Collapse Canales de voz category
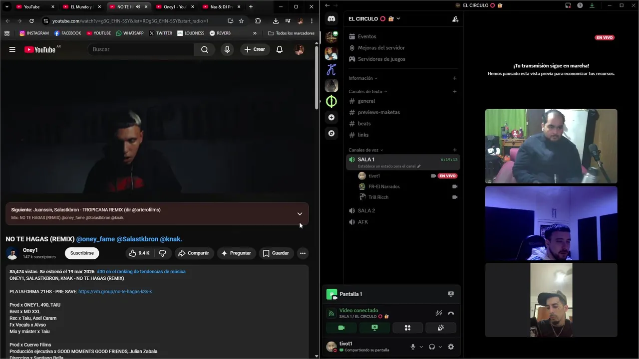This screenshot has width=639, height=359. pos(366,150)
